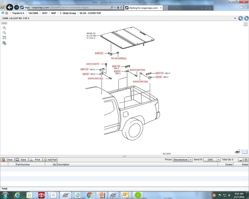249x199 pixels.
Task: Open Google Chrome from the taskbar
Action: pyautogui.click(x=90, y=195)
